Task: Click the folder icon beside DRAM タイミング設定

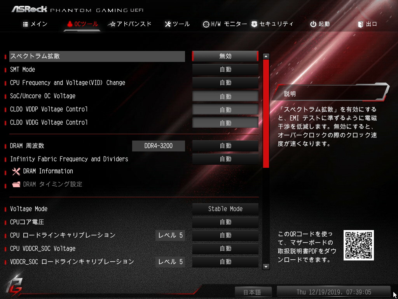Action: coord(16,184)
